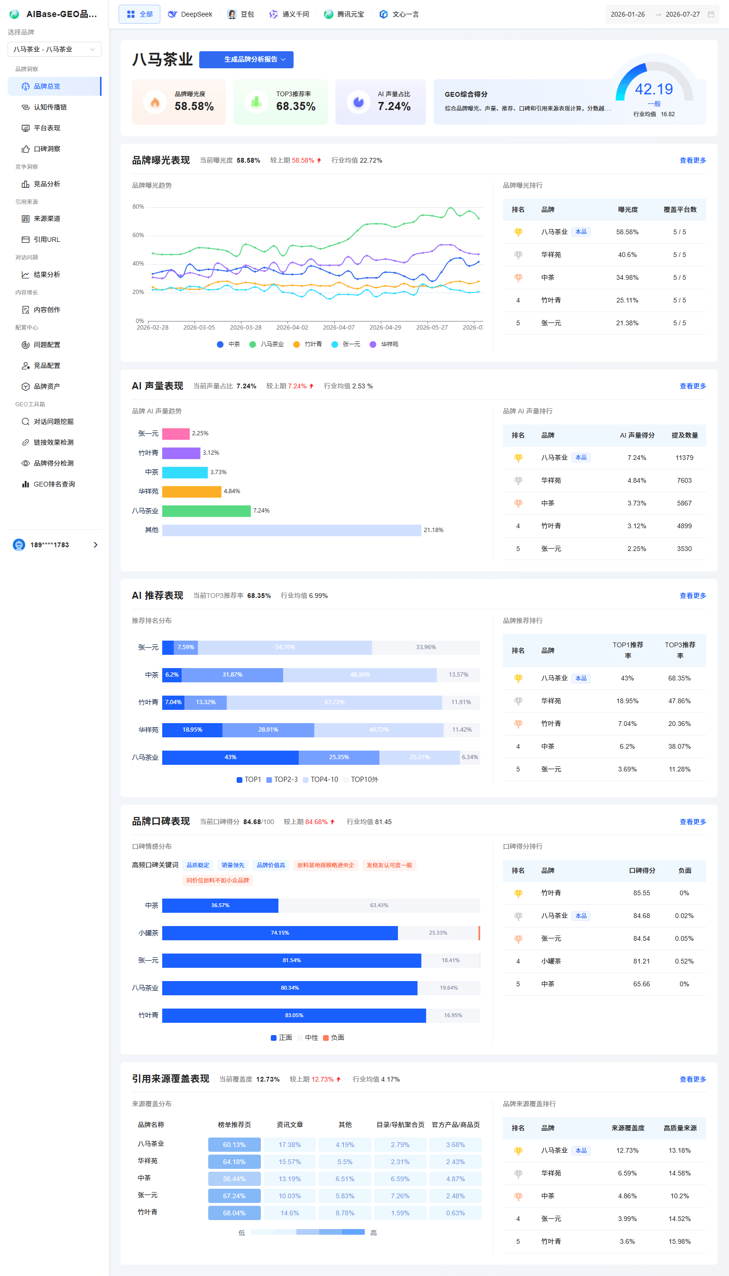The height and width of the screenshot is (1276, 729).
Task: Toggle 竹叶青 series in the trend legend
Action: click(x=307, y=344)
